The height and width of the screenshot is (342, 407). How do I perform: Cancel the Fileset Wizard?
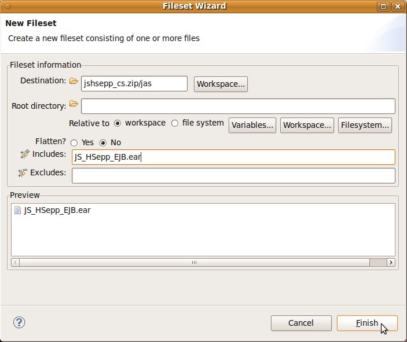(x=301, y=323)
